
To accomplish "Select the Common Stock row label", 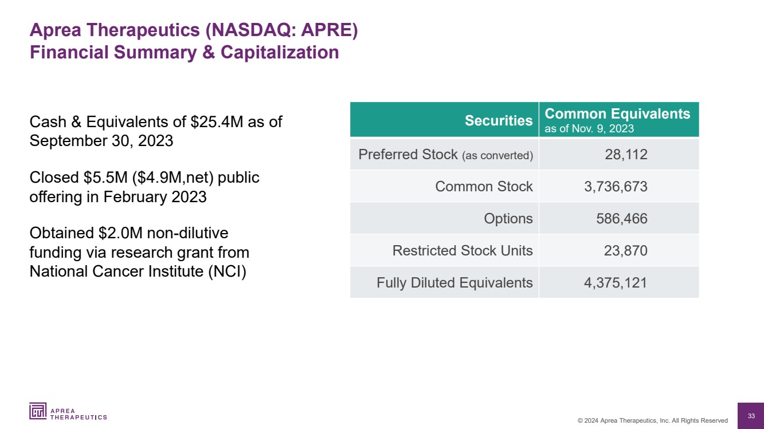I will click(484, 187).
